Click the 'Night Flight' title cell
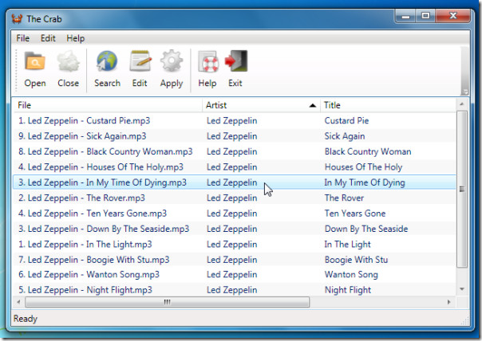Image resolution: width=482 pixels, height=341 pixels. coord(348,290)
